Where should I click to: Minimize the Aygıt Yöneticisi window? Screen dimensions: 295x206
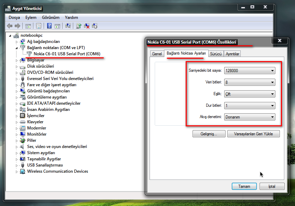coord(243,7)
